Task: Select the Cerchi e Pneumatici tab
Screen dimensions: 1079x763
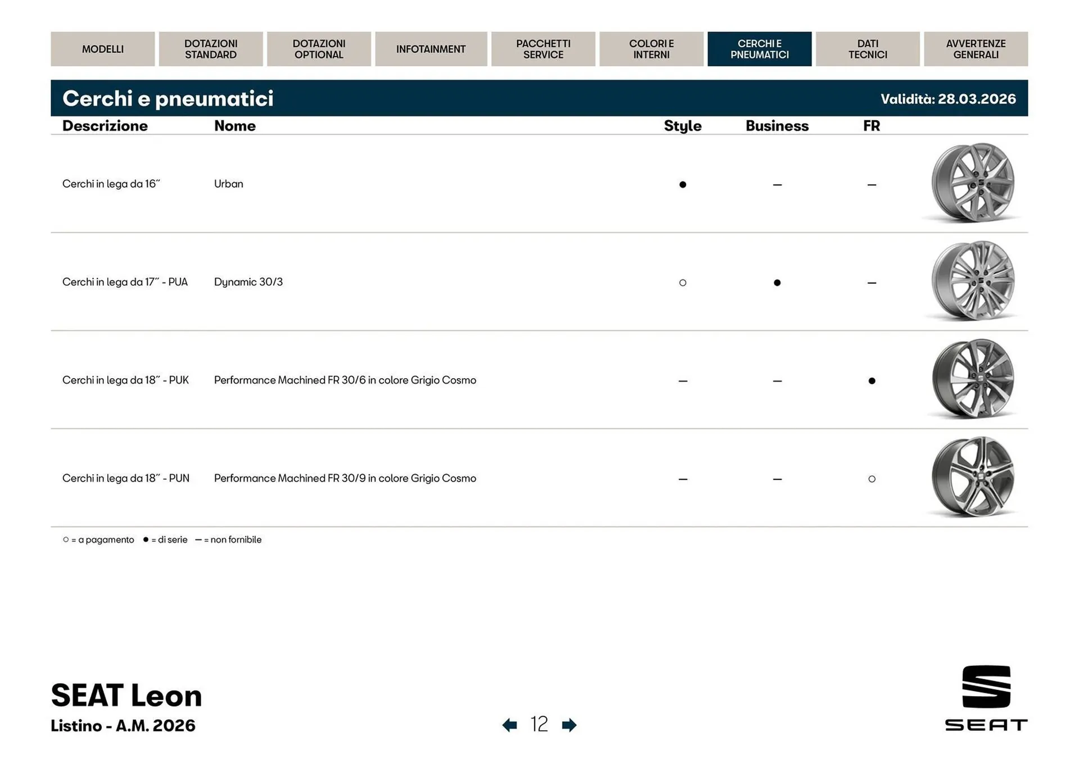Action: pos(760,49)
